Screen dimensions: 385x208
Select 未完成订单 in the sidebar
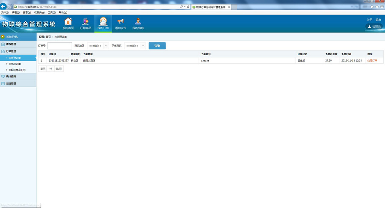click(x=15, y=64)
